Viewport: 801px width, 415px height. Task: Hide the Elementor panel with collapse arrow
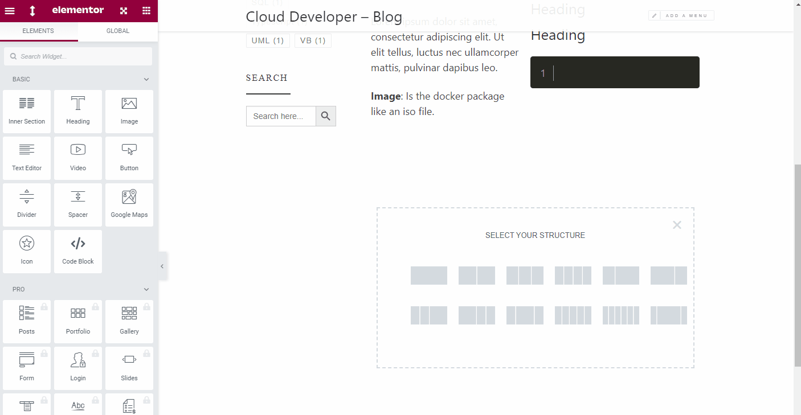tap(162, 266)
